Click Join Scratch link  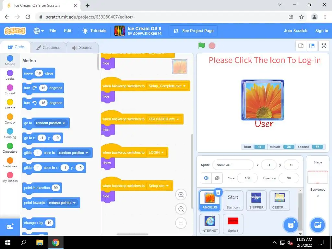tap(296, 31)
